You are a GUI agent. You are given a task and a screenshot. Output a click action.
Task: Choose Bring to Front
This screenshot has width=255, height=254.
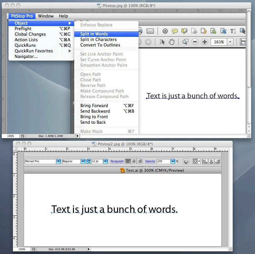(x=106, y=117)
